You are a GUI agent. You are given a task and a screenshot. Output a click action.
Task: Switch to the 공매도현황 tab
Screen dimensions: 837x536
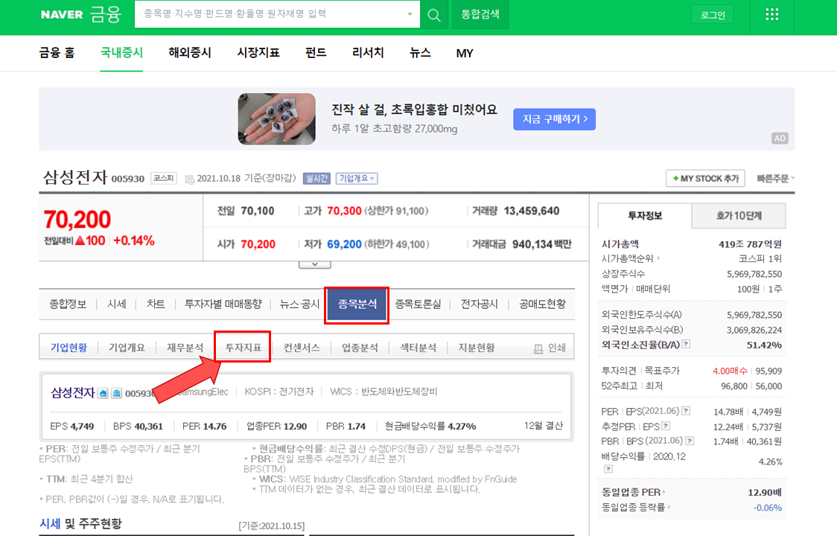tap(542, 304)
